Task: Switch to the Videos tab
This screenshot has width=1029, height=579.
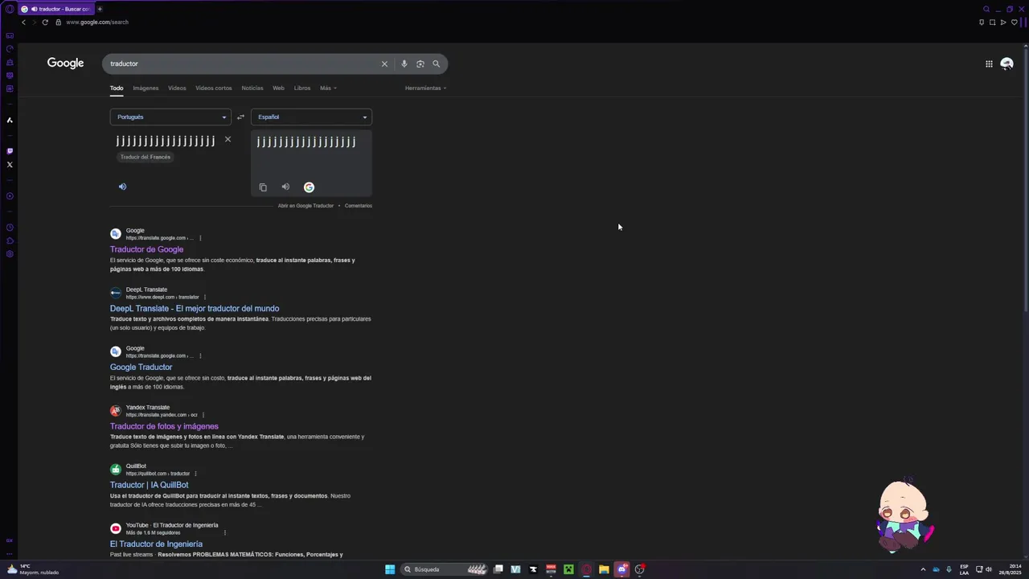Action: tap(177, 88)
